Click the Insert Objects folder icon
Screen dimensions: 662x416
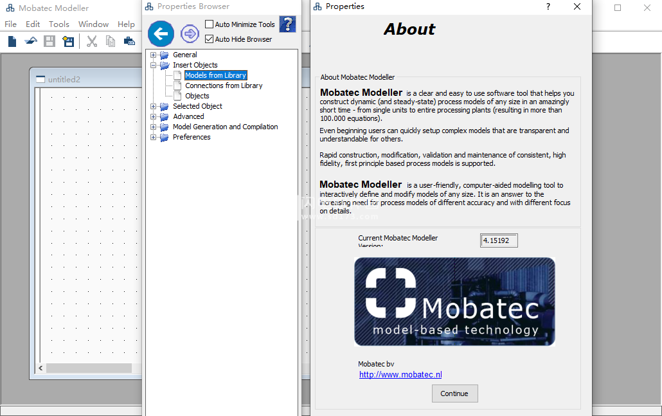[165, 65]
